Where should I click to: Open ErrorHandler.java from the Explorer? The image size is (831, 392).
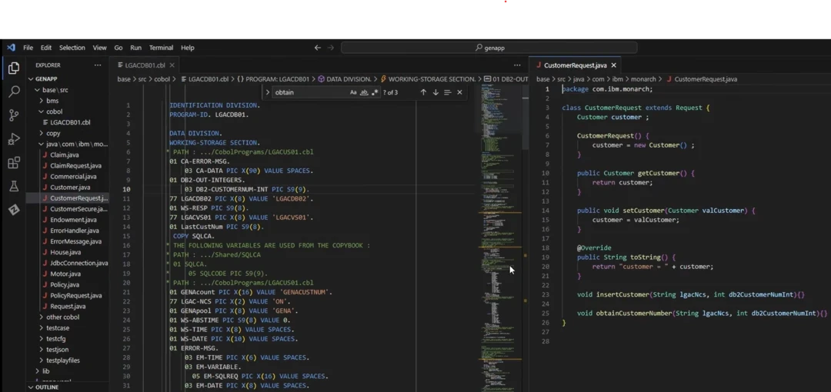point(74,231)
